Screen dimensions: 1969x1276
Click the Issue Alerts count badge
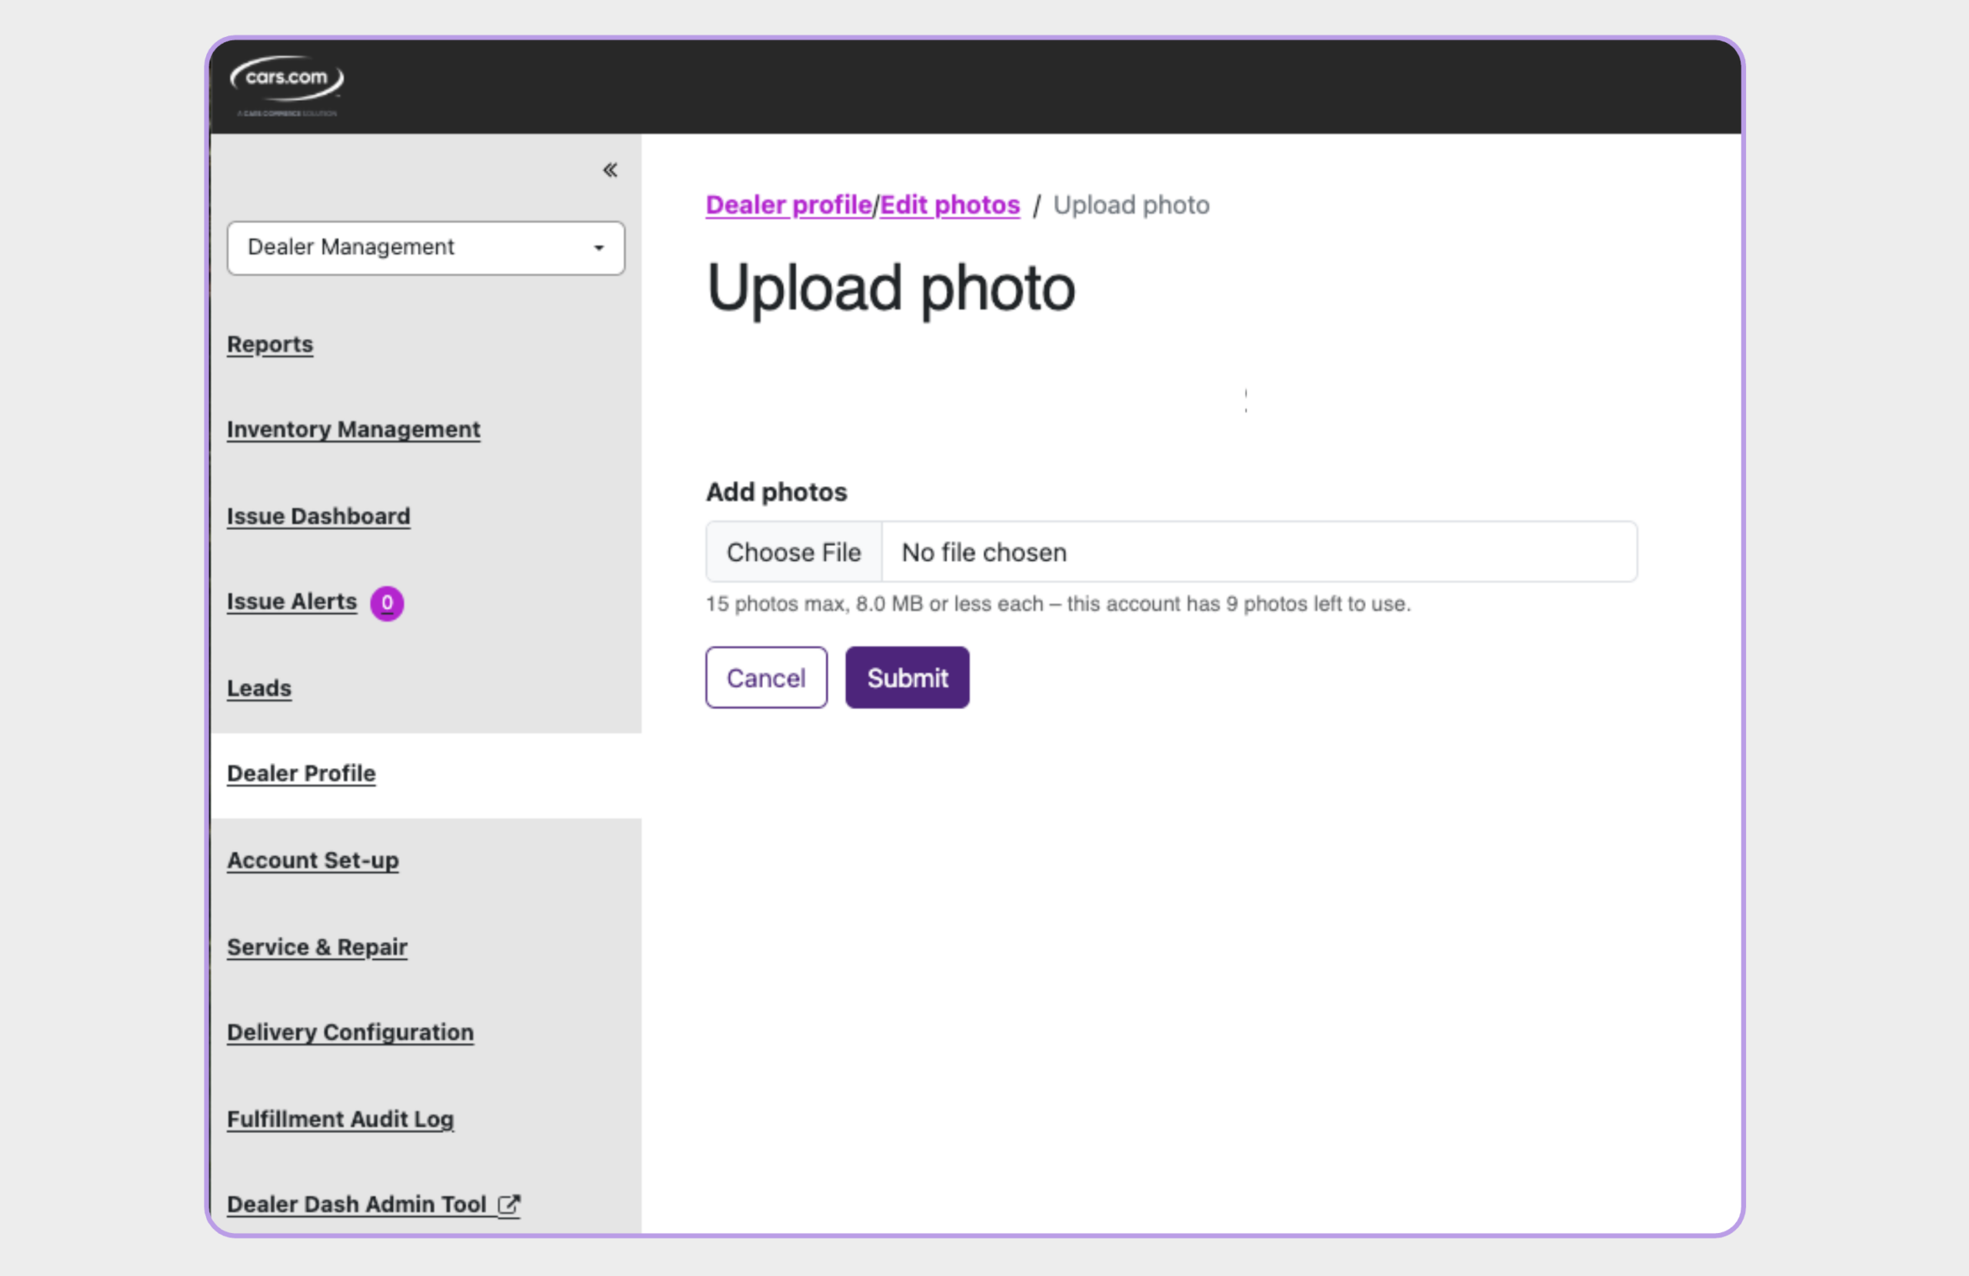[x=386, y=602]
